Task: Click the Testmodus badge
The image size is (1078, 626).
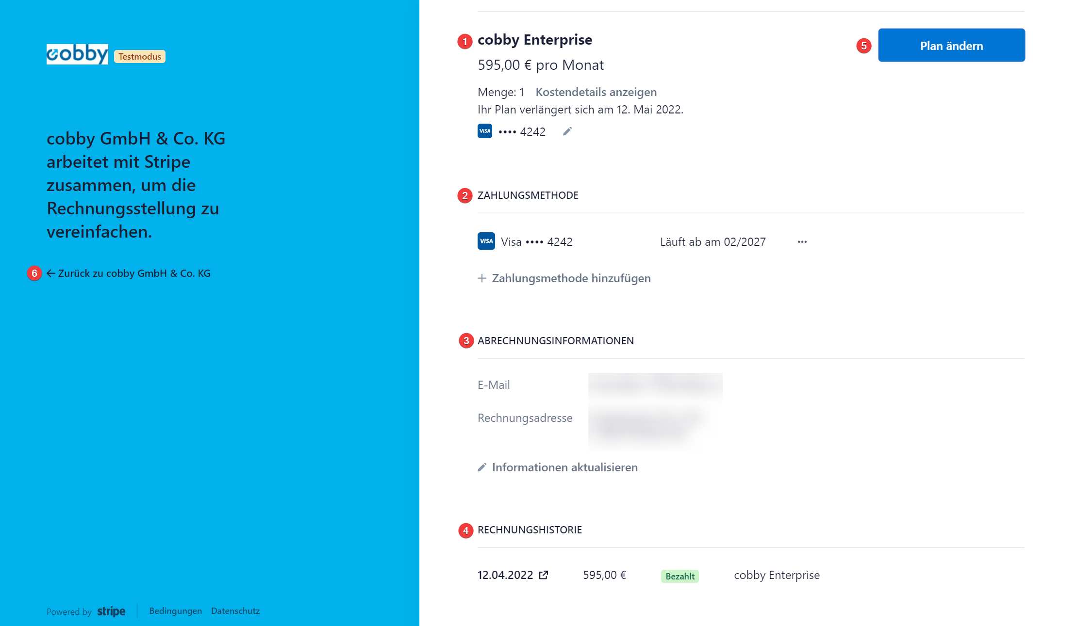Action: (140, 57)
